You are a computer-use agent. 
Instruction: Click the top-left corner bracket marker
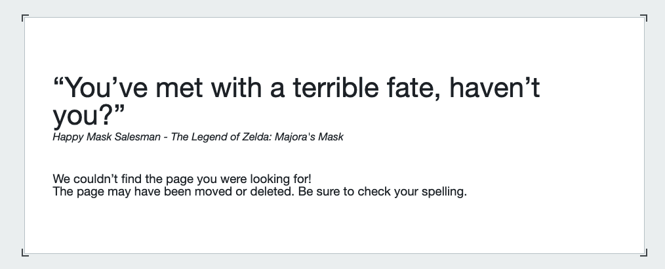(x=25, y=18)
